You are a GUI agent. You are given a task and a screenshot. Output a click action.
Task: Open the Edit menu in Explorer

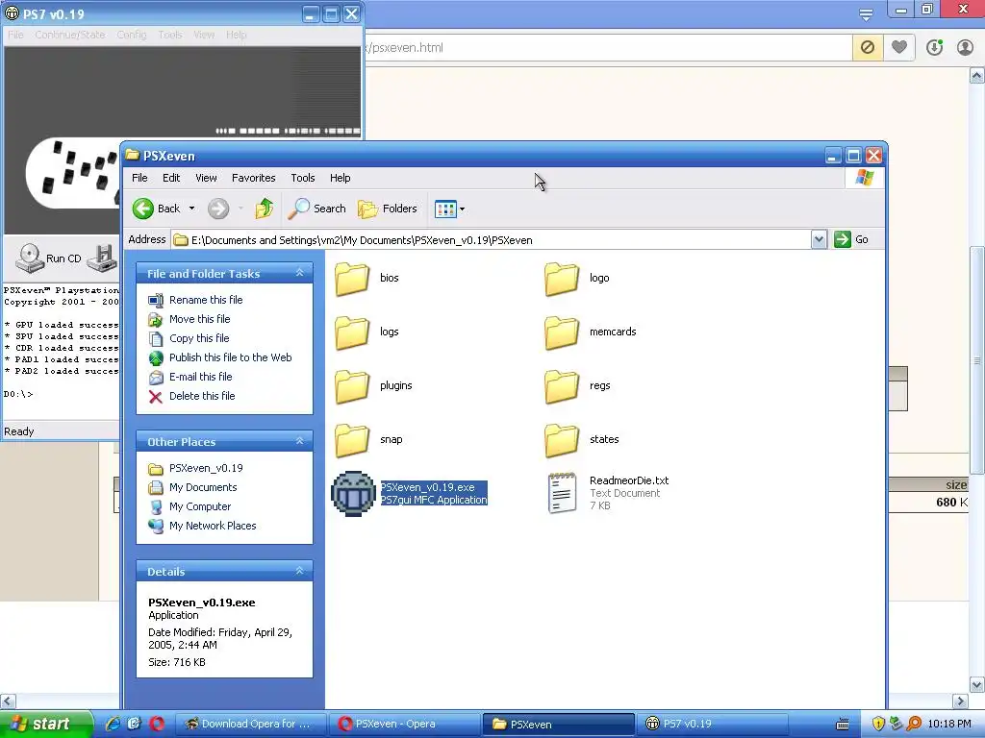(171, 178)
